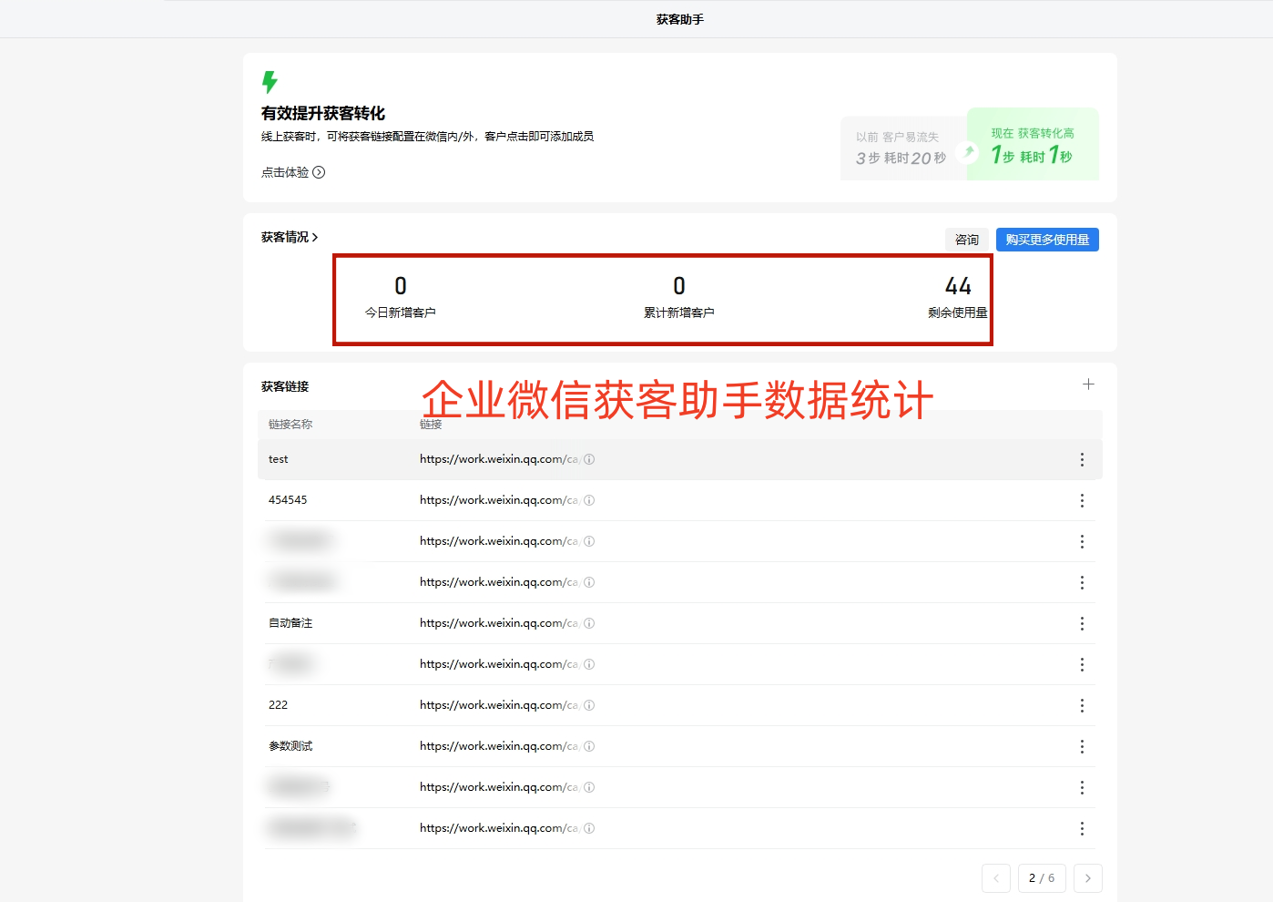Screen dimensions: 1273x902
Task: Click the info icon beside the test link URL
Action: [589, 459]
